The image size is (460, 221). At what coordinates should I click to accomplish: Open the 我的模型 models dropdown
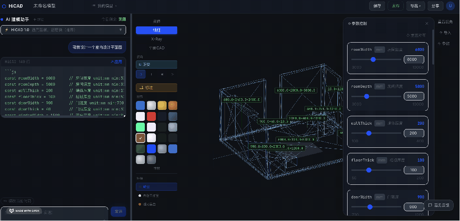[x=104, y=6]
